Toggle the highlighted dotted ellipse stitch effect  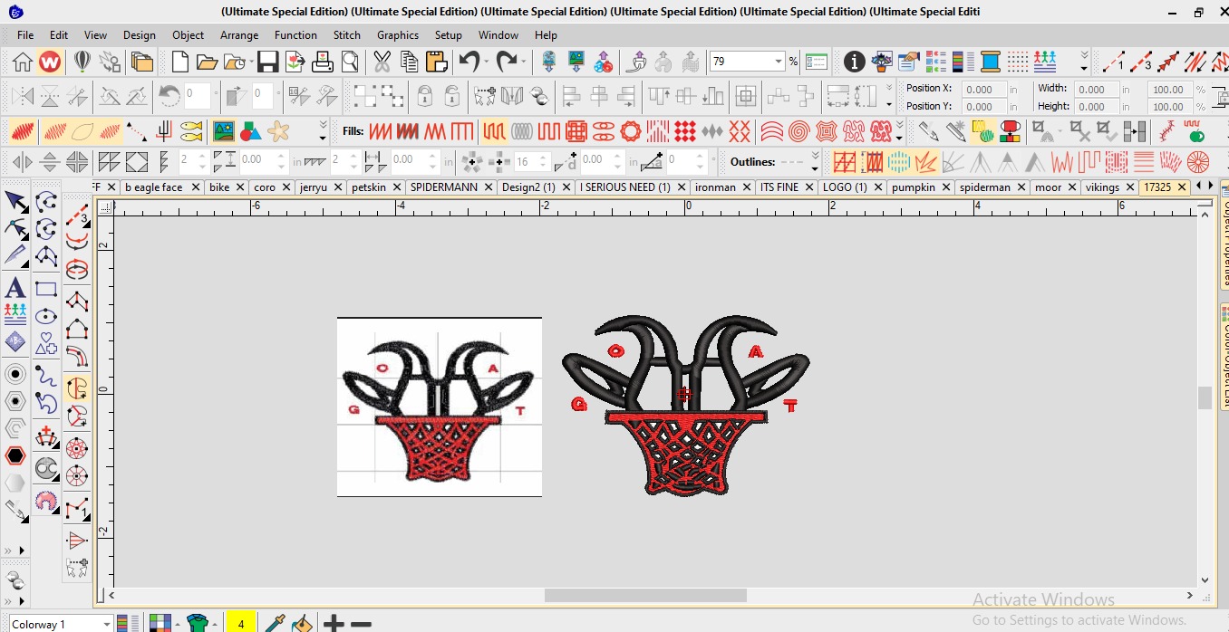[899, 162]
